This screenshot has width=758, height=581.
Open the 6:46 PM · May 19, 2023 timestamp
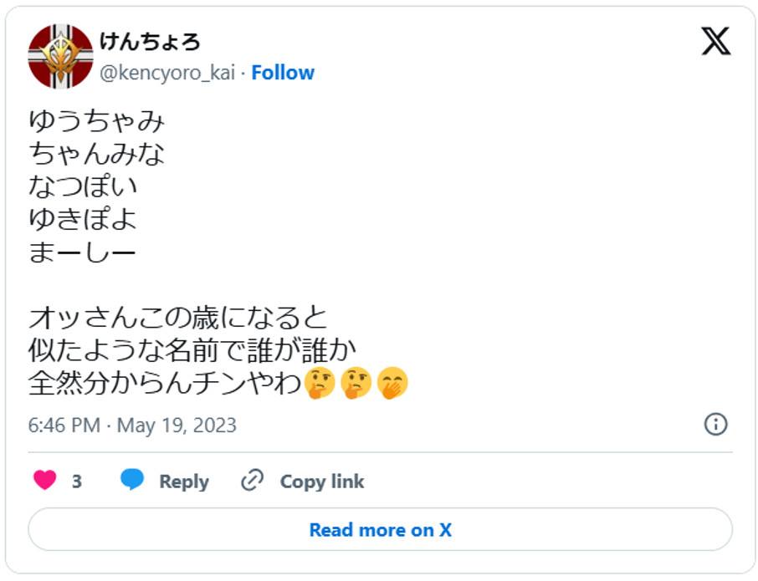[x=132, y=425]
